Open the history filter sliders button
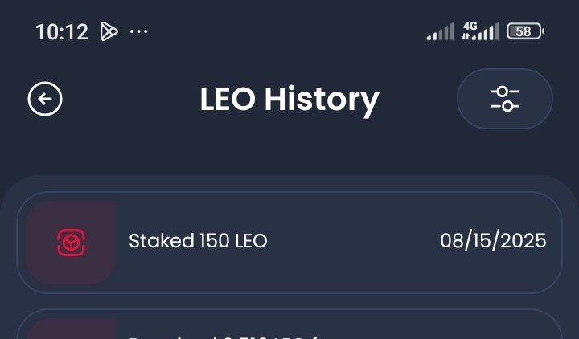The height and width of the screenshot is (339, 579). pyautogui.click(x=505, y=99)
